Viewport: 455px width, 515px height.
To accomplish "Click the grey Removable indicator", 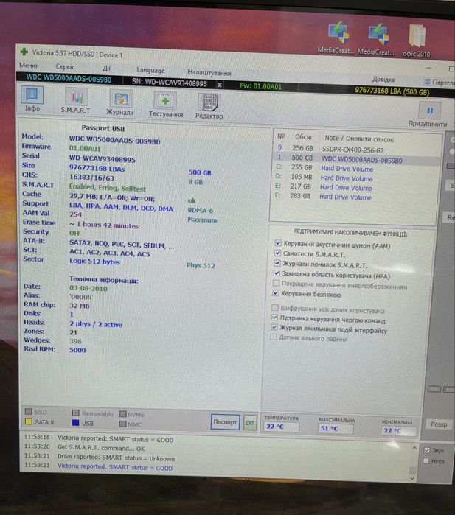I will click(x=76, y=413).
